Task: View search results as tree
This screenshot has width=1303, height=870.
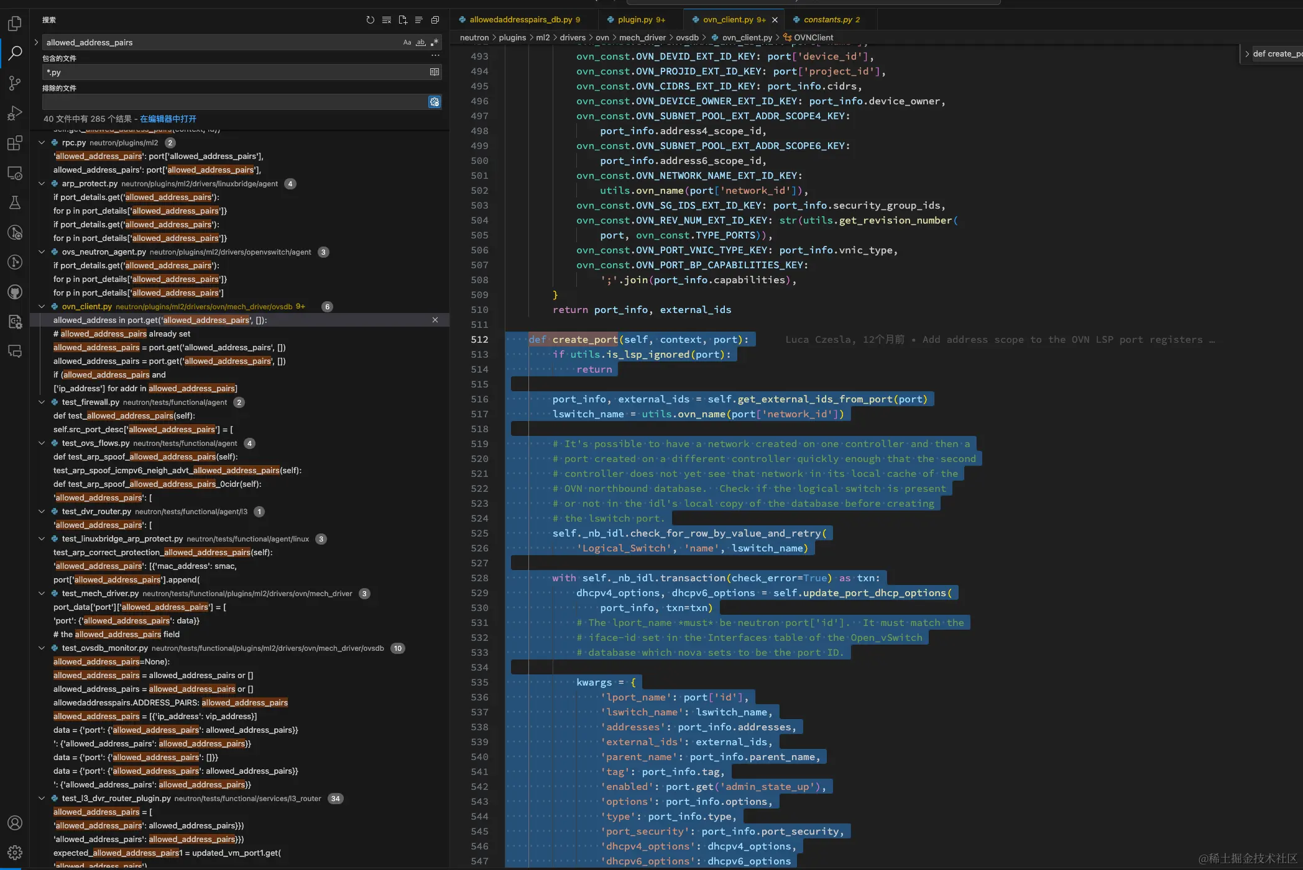Action: (x=419, y=20)
